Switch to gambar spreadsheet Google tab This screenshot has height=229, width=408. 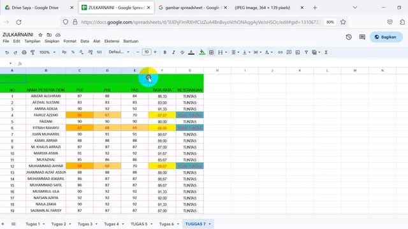click(193, 8)
